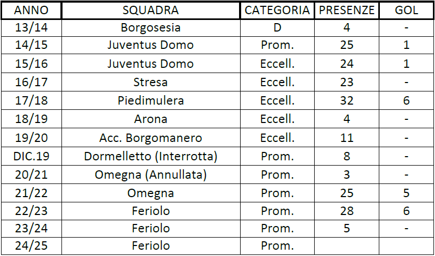Select the SQUADRA column header
The width and height of the screenshot is (435, 256).
point(151,11)
